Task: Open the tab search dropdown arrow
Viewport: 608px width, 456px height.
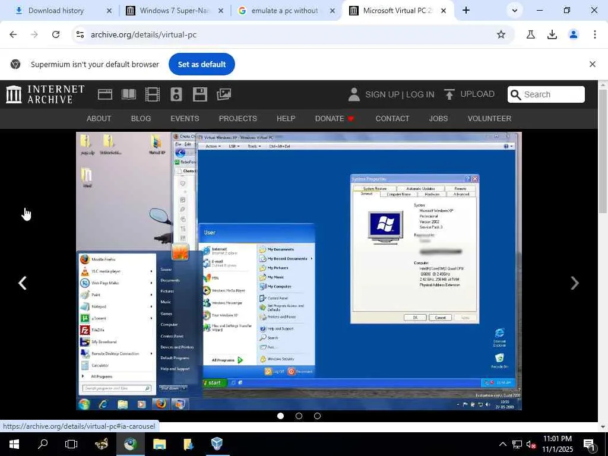Action: click(515, 11)
